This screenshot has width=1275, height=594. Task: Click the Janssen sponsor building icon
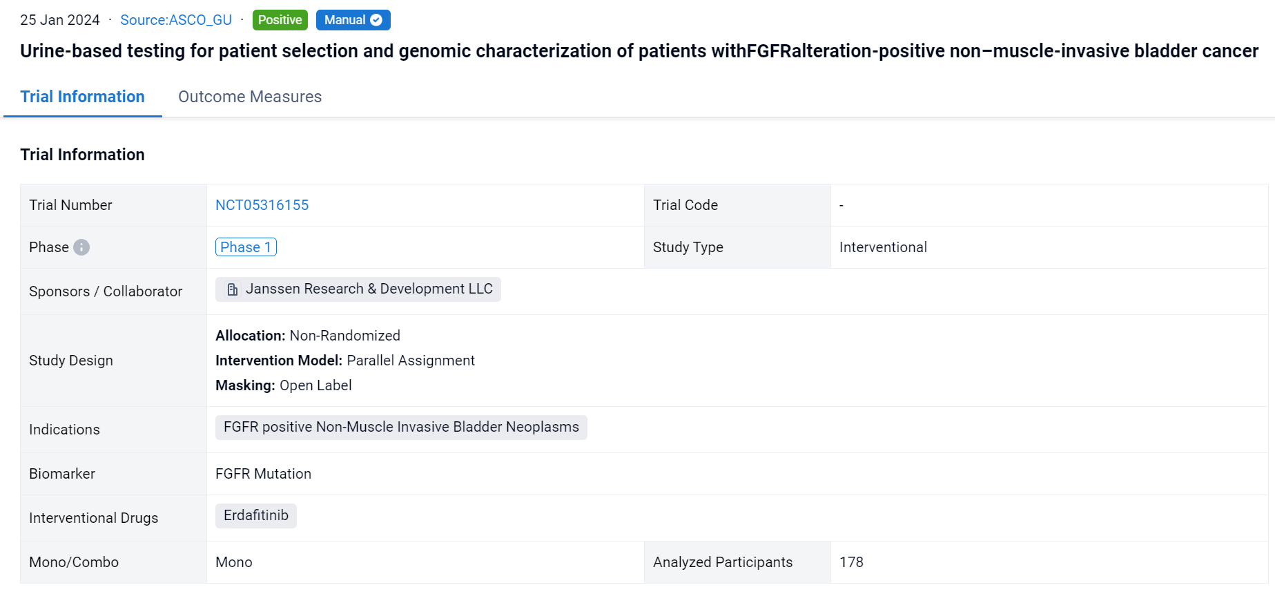coord(233,289)
